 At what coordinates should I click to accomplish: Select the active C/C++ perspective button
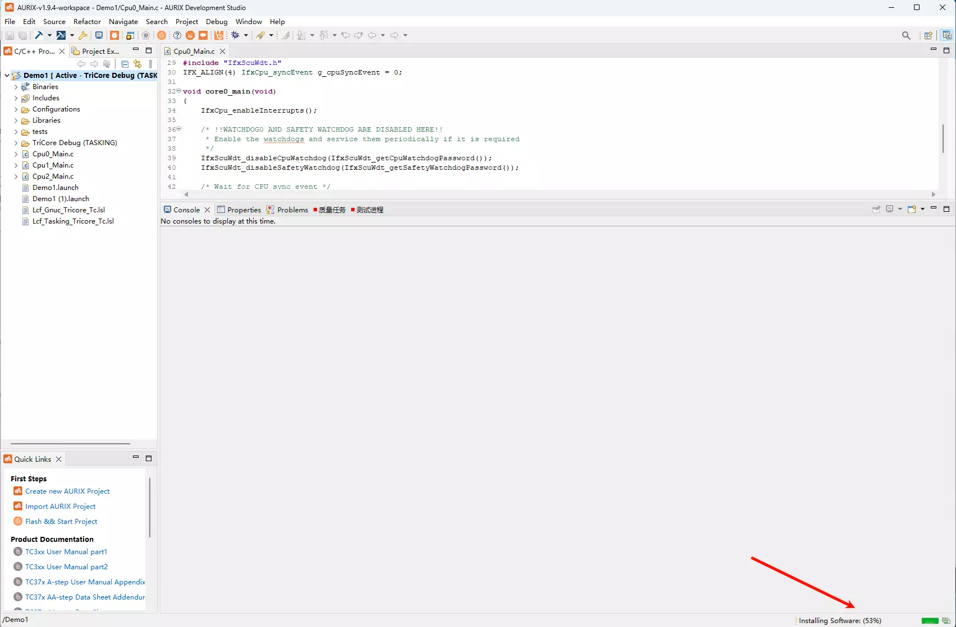click(947, 35)
